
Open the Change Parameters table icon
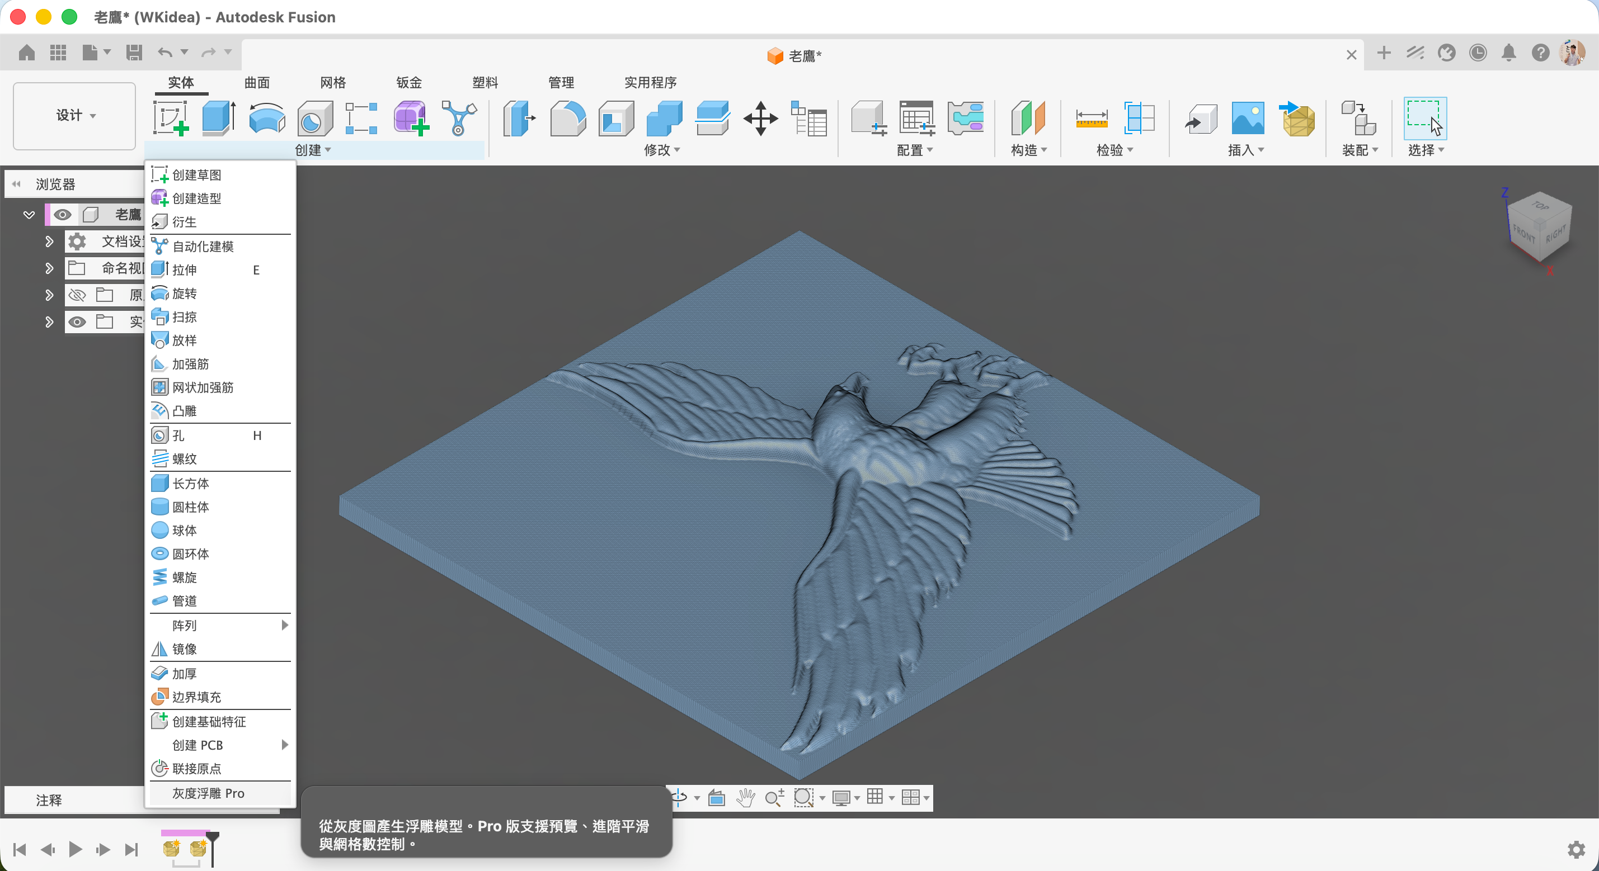(x=809, y=118)
